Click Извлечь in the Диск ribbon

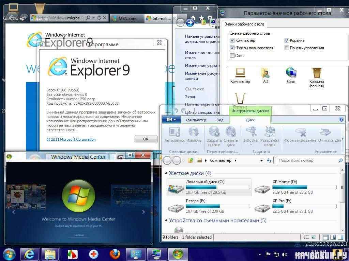pos(194,135)
